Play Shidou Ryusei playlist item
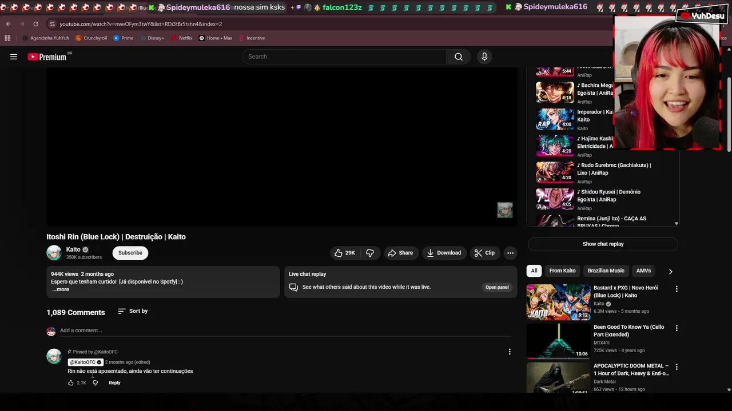The width and height of the screenshot is (732, 411). [x=603, y=199]
